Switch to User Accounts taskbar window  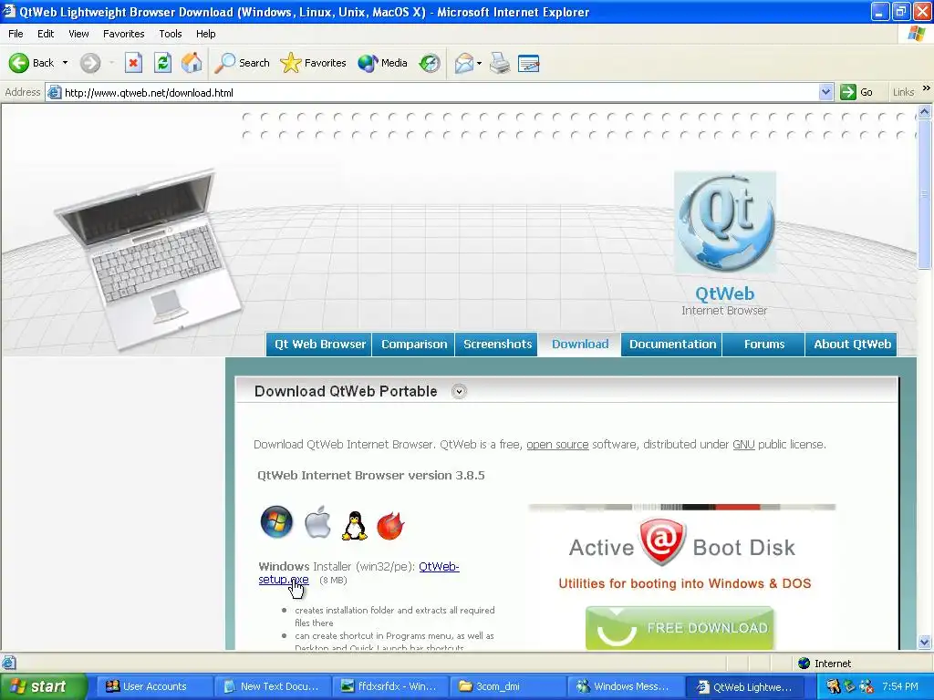pyautogui.click(x=154, y=686)
